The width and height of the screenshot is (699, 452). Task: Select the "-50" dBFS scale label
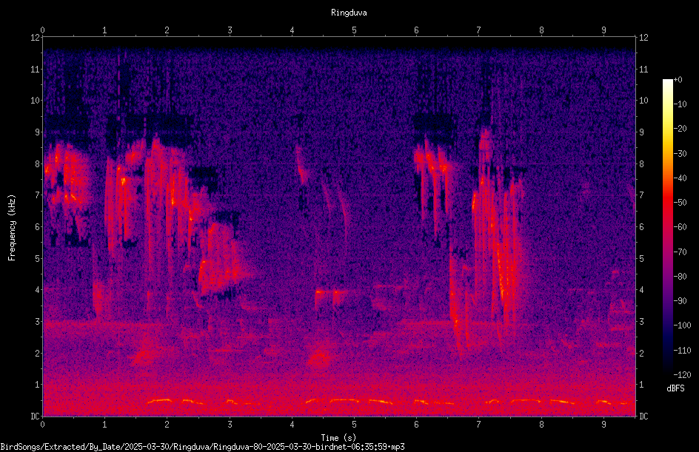click(680, 203)
